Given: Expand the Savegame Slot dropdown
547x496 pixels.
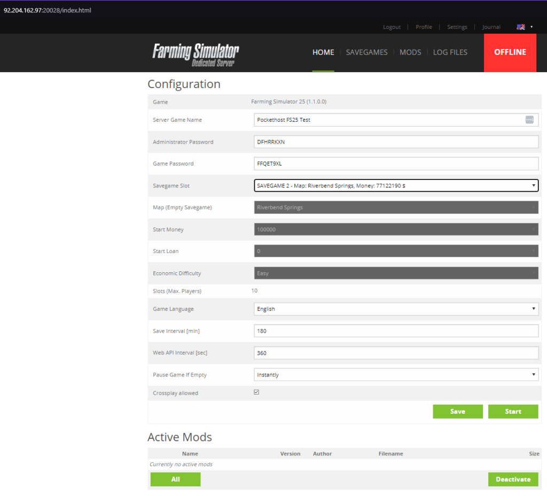Looking at the screenshot, I should (x=396, y=185).
